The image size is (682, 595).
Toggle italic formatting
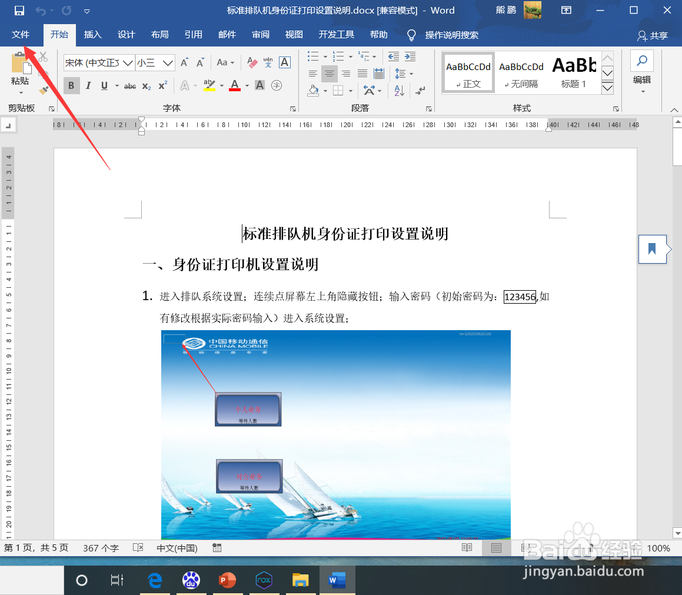88,86
